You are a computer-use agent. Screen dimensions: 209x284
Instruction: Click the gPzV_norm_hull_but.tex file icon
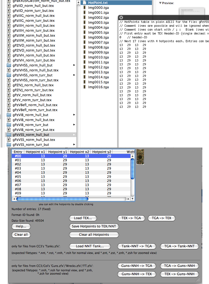[9, 95]
